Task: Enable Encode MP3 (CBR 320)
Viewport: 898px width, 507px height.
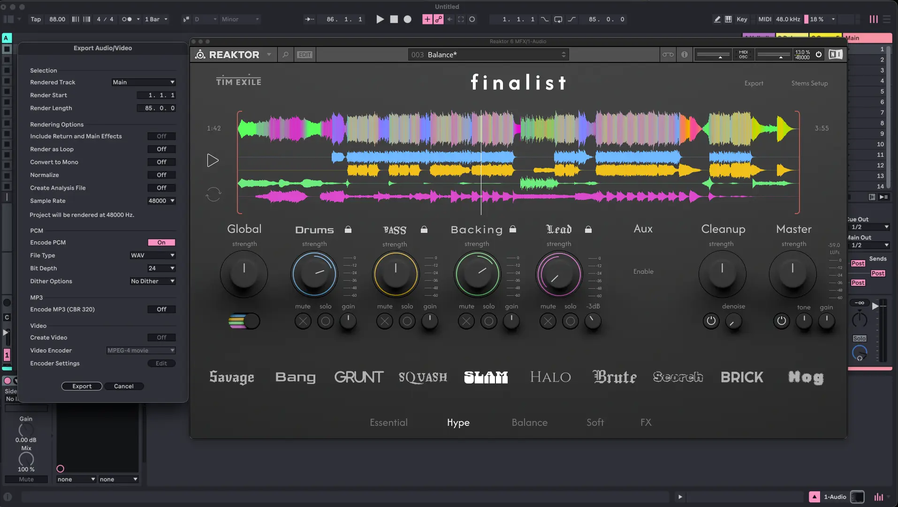Action: [161, 309]
